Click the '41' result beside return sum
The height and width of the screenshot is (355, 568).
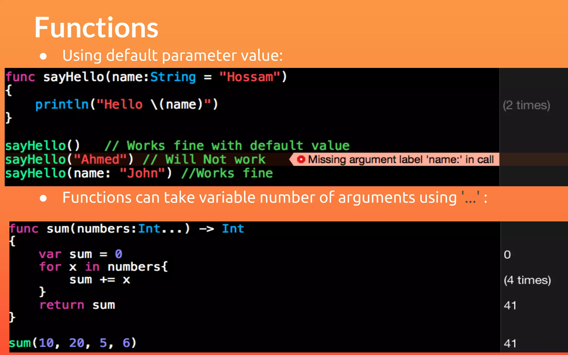510,305
